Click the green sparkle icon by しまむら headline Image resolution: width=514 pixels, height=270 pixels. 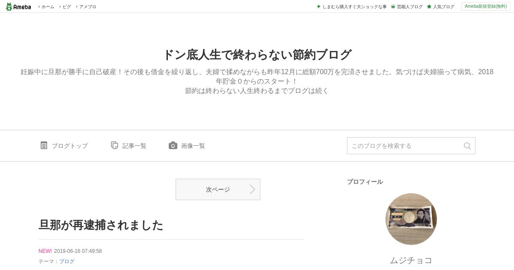318,6
